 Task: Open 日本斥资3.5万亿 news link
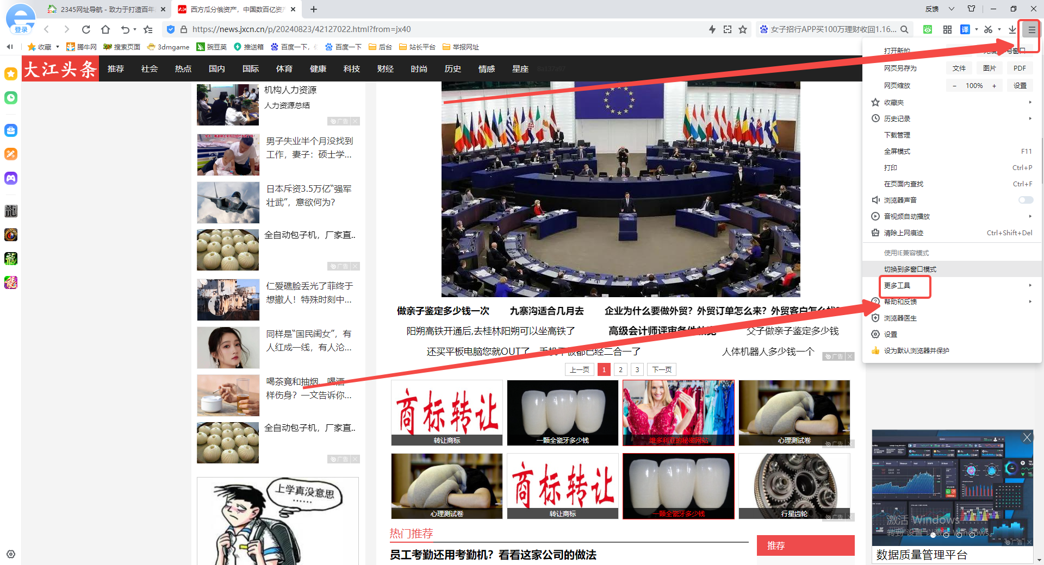309,196
